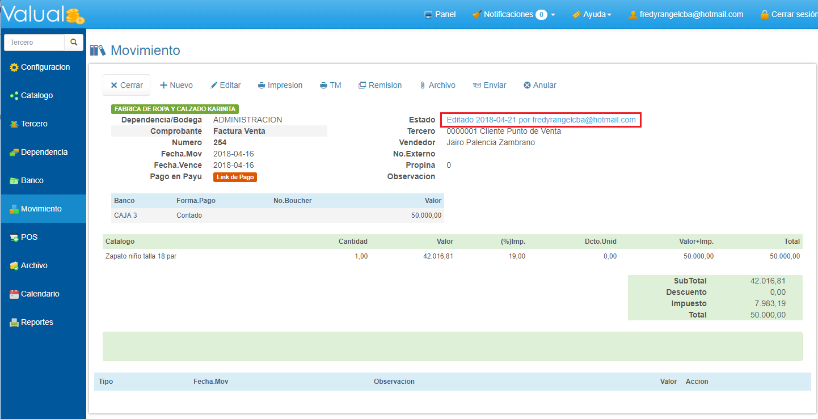Go to Banco in sidebar
818x419 pixels.
pyautogui.click(x=32, y=180)
